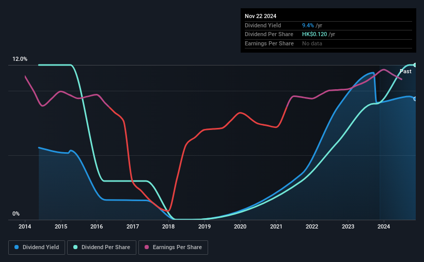Select the 2018 label on the time axis
This screenshot has height=262, width=424.
(x=168, y=226)
